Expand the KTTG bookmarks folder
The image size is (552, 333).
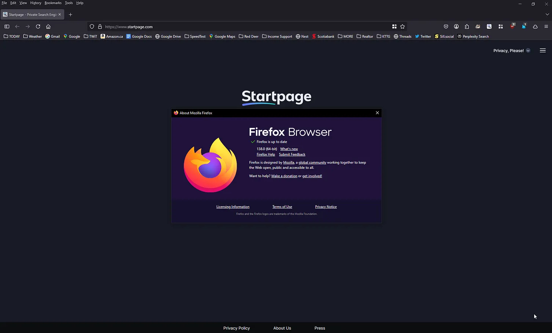[383, 36]
